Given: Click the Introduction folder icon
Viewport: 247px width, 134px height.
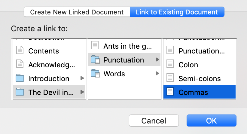Looking at the screenshot, I should pos(20,79).
